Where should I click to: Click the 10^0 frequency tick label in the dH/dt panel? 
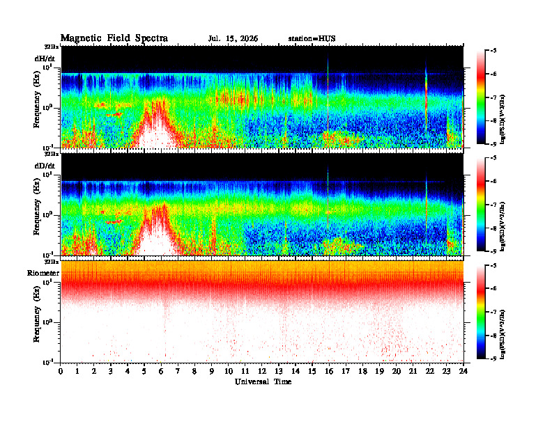tap(47, 108)
